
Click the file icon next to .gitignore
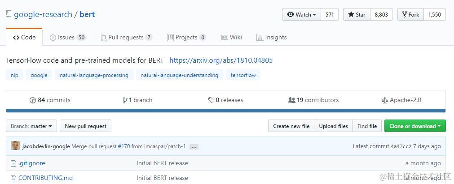pos(13,163)
